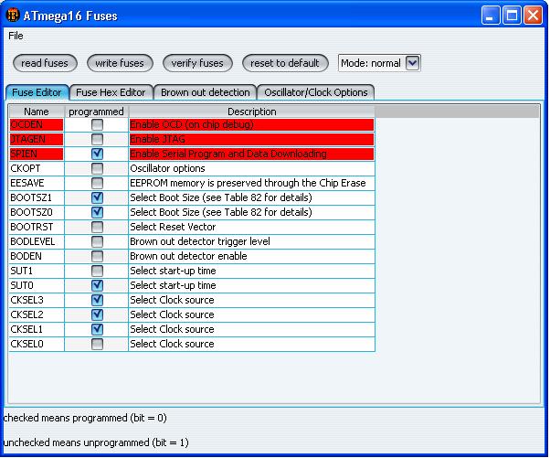Uncheck the BOOTSZ1 fuse checkbox
The image size is (550, 458).
pyautogui.click(x=97, y=197)
